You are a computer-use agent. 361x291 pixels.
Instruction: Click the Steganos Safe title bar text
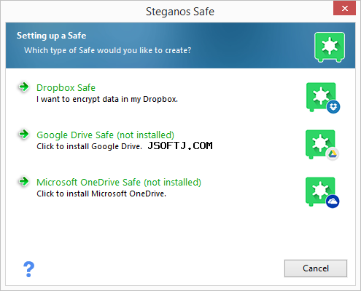click(x=180, y=12)
